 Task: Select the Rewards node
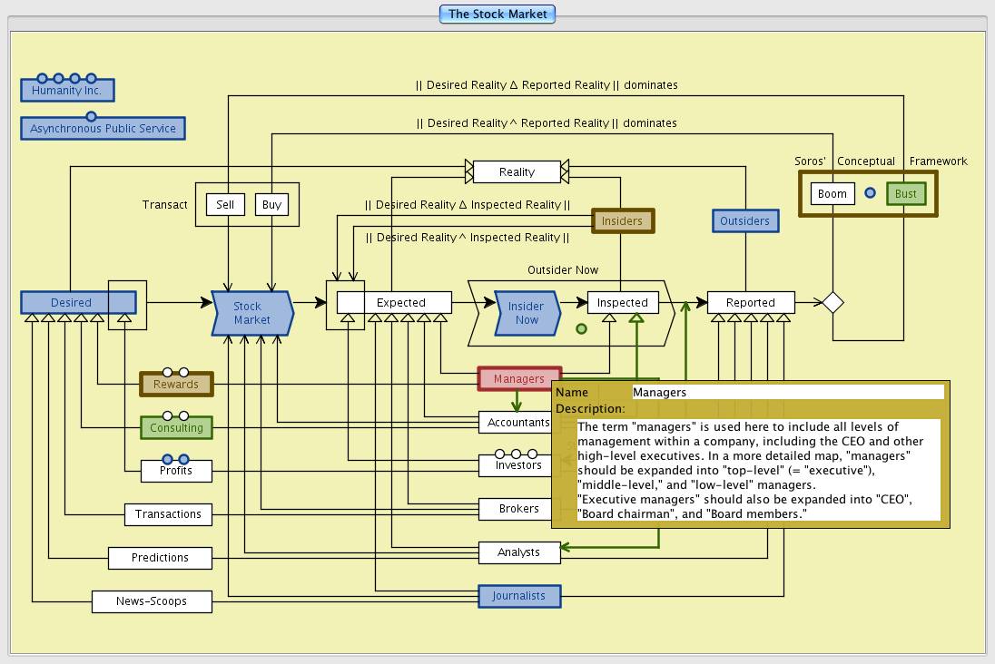[175, 385]
